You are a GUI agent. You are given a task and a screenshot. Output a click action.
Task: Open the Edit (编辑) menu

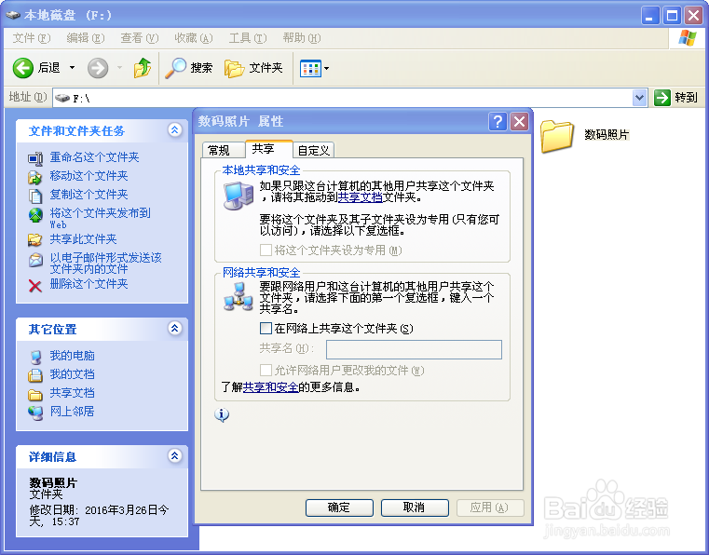pos(85,38)
